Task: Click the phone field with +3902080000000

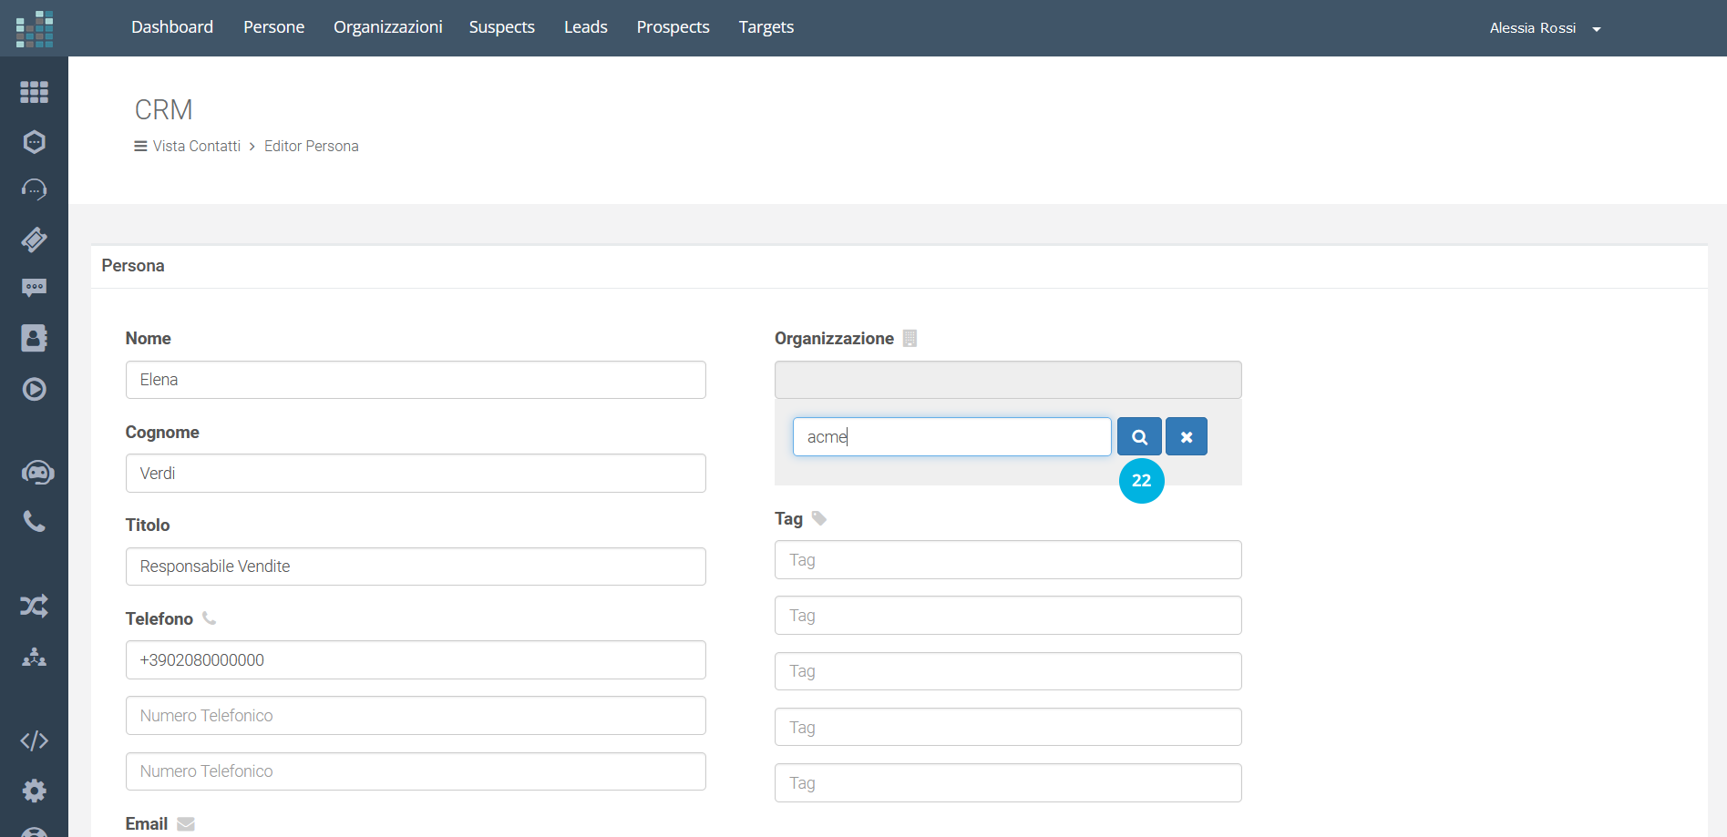Action: pyautogui.click(x=416, y=660)
